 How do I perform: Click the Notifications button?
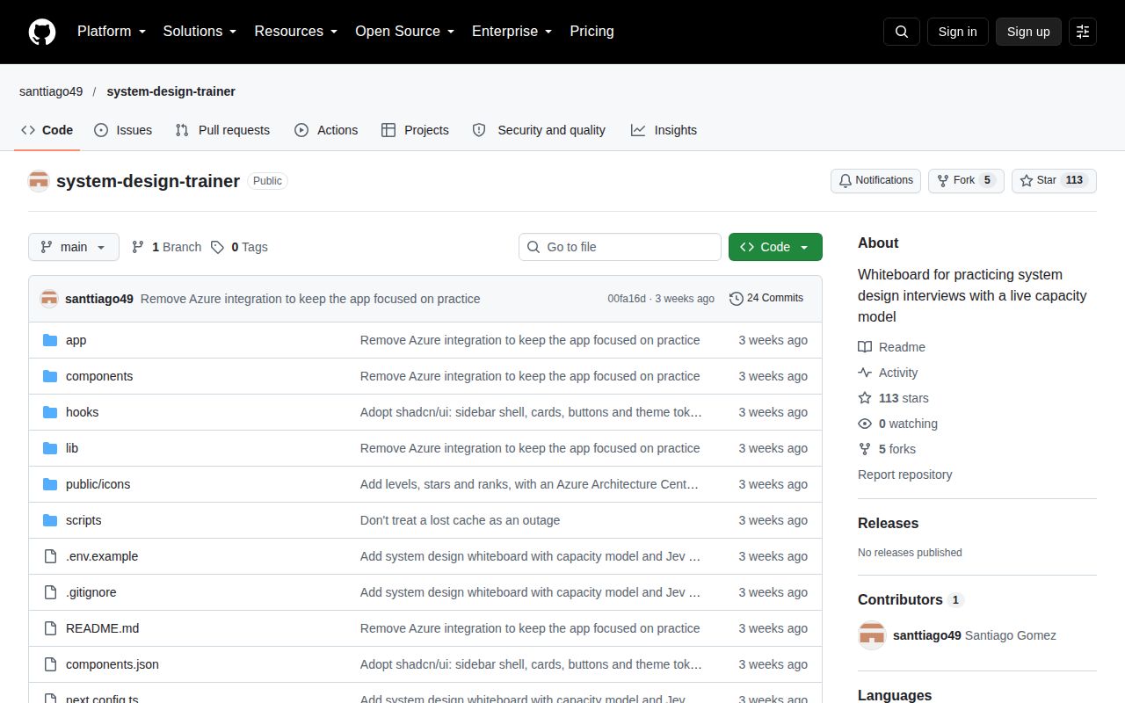[875, 180]
